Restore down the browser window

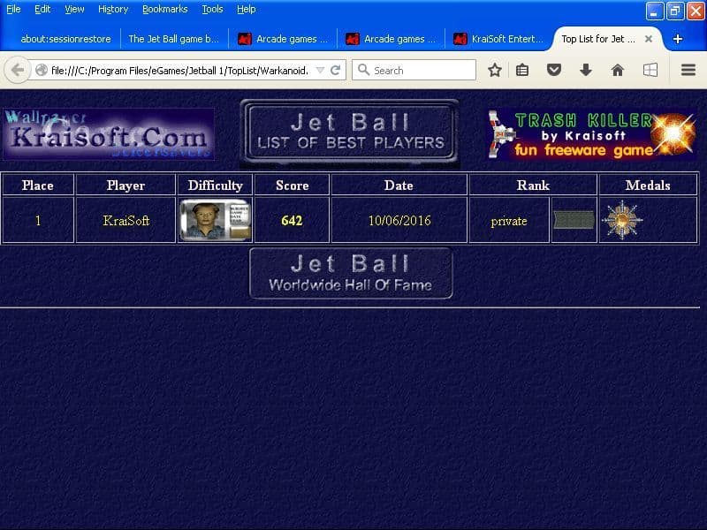[674, 11]
